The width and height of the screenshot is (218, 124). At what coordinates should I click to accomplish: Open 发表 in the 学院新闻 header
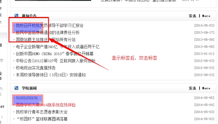pos(192,88)
